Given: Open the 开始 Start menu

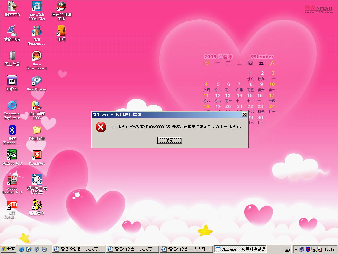Looking at the screenshot, I should [x=8, y=249].
